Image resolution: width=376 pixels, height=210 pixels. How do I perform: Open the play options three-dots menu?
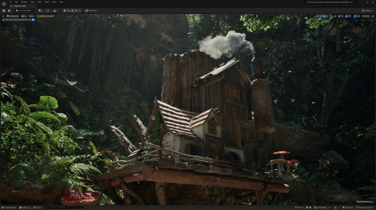click(x=80, y=11)
